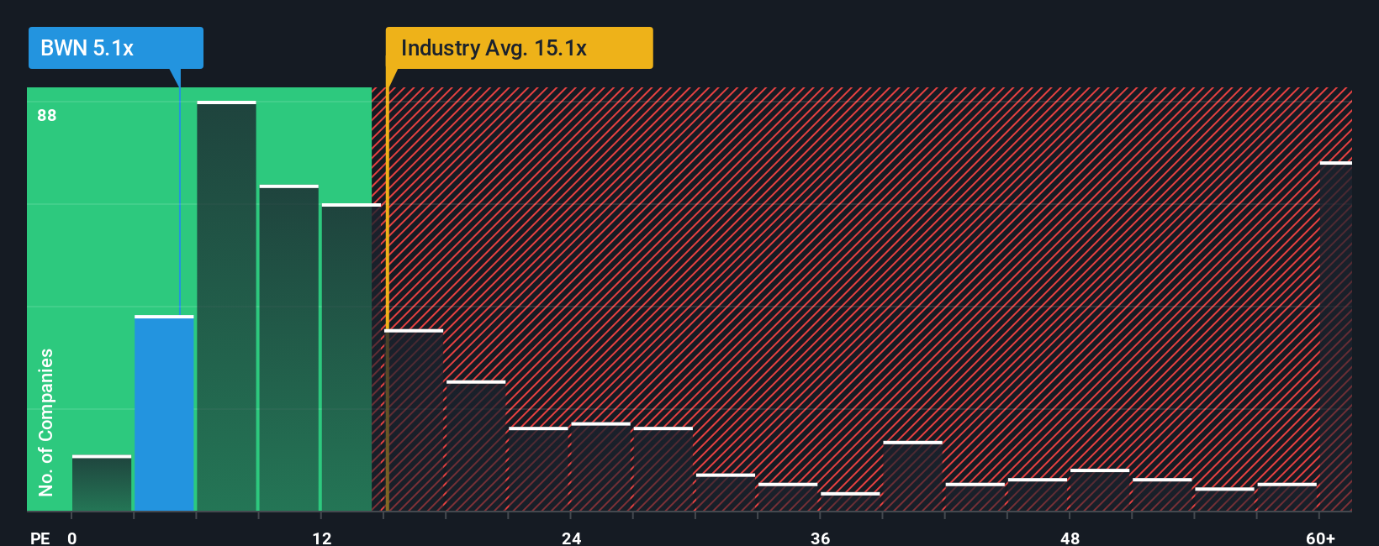Viewport: 1379px width, 546px height.
Task: Click the Industry Avg. 15.1x label
Action: click(x=519, y=48)
